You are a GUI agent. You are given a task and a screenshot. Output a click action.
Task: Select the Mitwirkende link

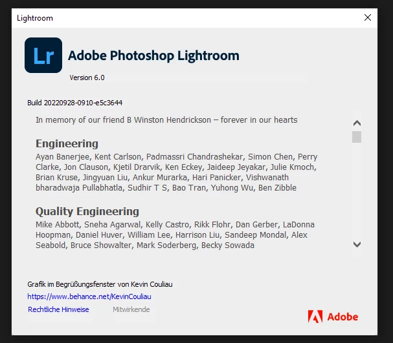coord(131,309)
